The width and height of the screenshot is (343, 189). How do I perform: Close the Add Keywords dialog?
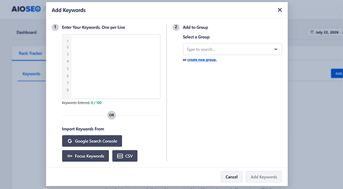(279, 10)
